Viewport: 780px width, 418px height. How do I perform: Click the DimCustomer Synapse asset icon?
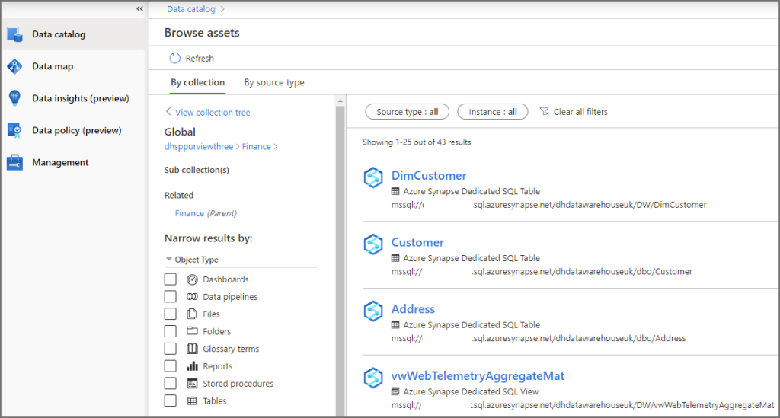click(373, 177)
